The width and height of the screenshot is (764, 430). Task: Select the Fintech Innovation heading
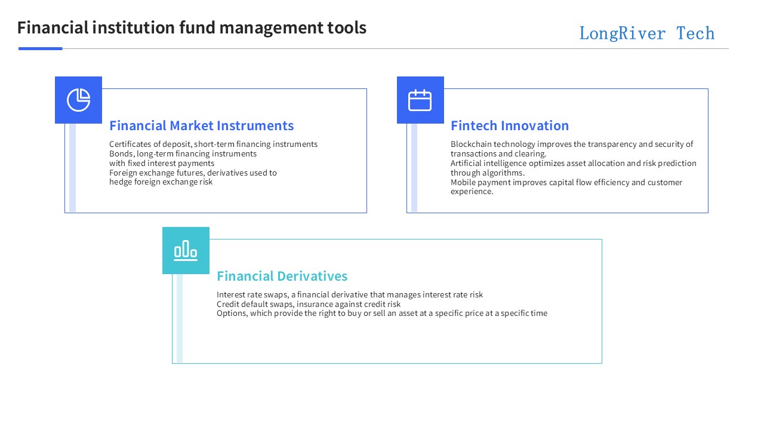coord(510,125)
